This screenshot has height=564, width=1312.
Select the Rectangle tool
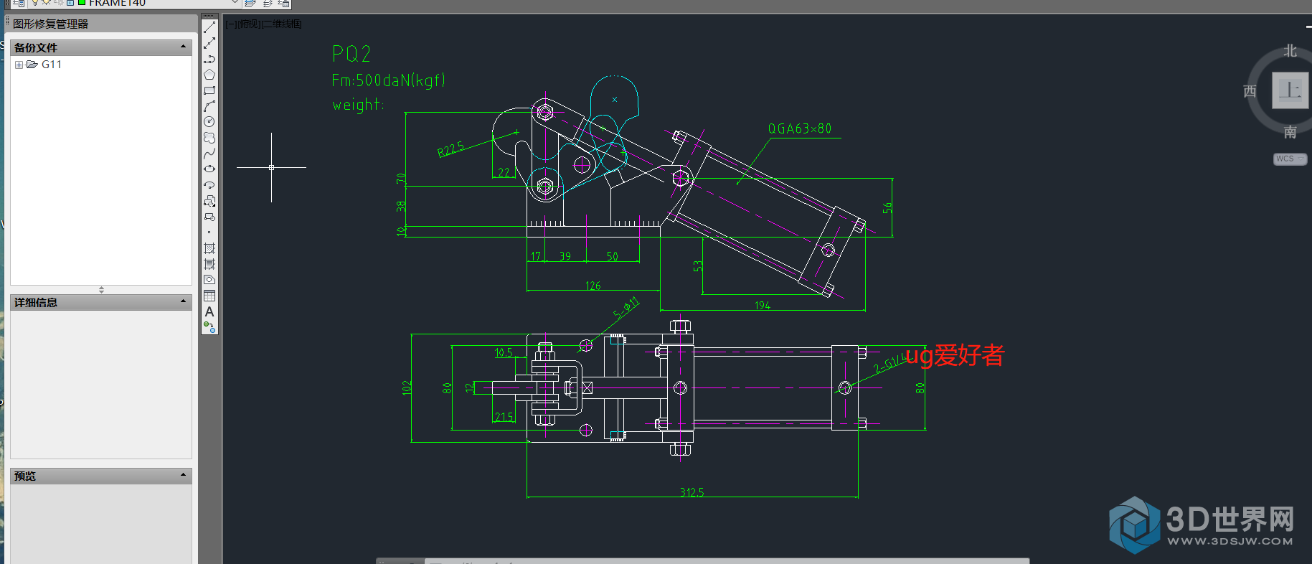click(209, 90)
